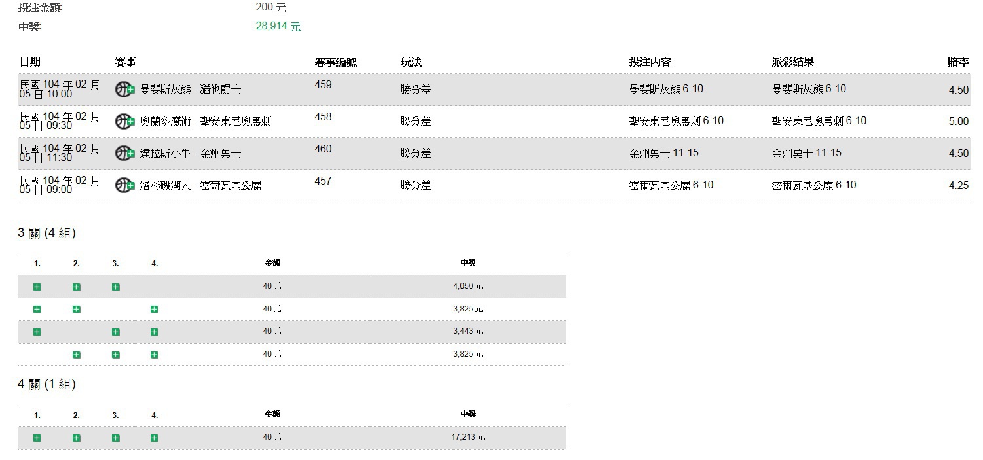The image size is (983, 460).
Task: Click the 派彩結果 column header
Action: click(x=792, y=62)
